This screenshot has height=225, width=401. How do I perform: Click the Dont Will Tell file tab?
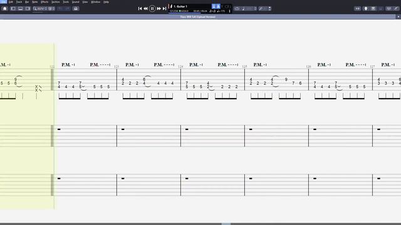click(x=198, y=17)
